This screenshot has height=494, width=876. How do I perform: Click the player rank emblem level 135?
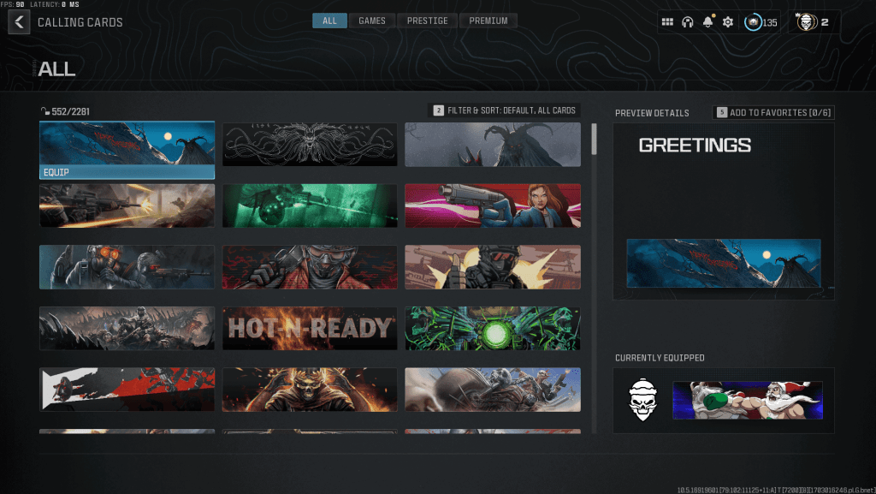tap(753, 22)
